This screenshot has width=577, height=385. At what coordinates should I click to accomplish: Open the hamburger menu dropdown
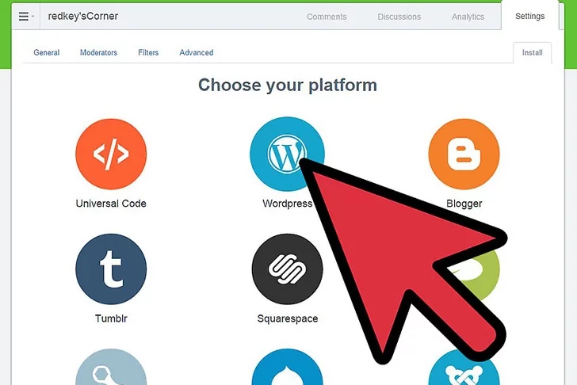[x=25, y=16]
